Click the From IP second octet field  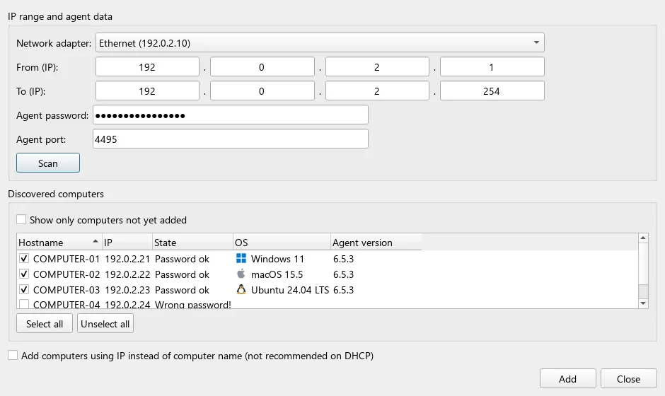262,67
